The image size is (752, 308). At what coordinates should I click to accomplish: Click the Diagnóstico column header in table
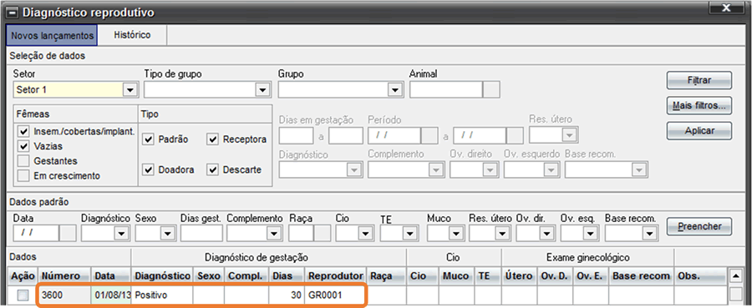coord(162,276)
